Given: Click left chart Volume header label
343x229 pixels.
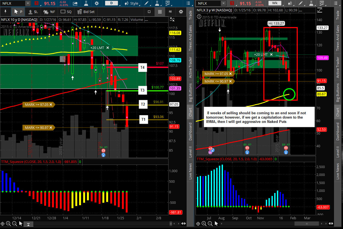Looking at the screenshot, I should click(x=137, y=19).
